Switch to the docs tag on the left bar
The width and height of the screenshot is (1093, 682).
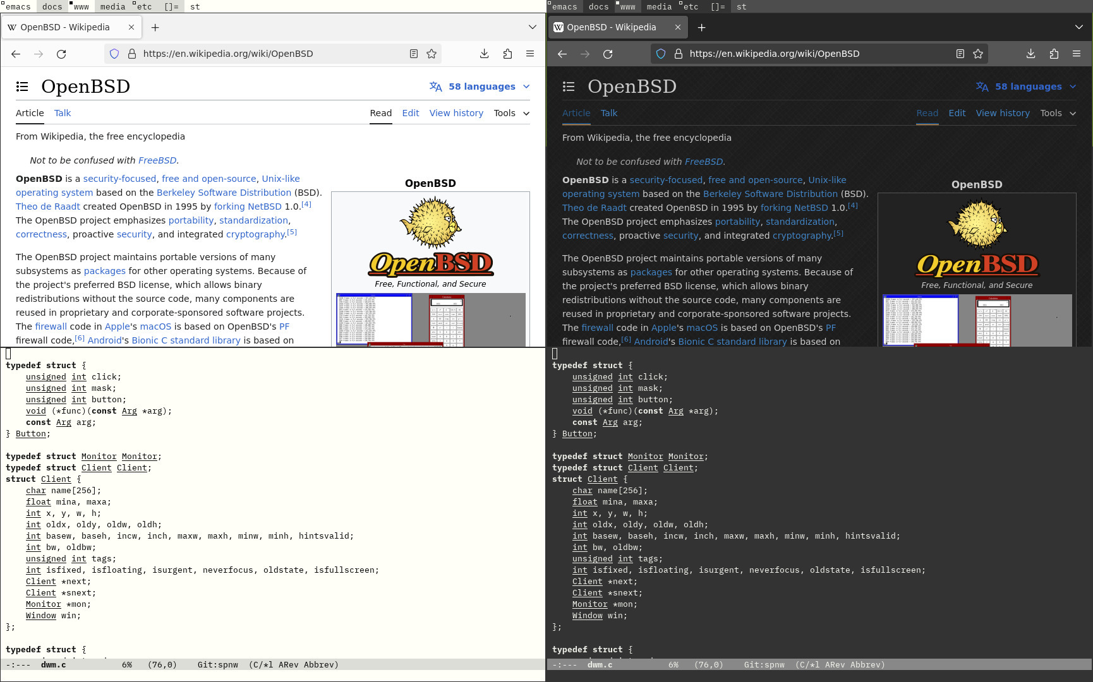coord(52,6)
